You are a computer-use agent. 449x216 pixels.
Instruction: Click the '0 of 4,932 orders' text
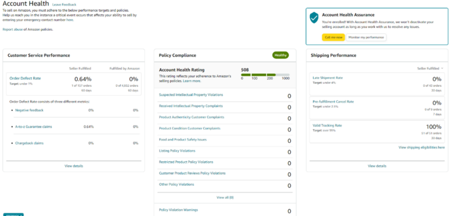(127, 86)
